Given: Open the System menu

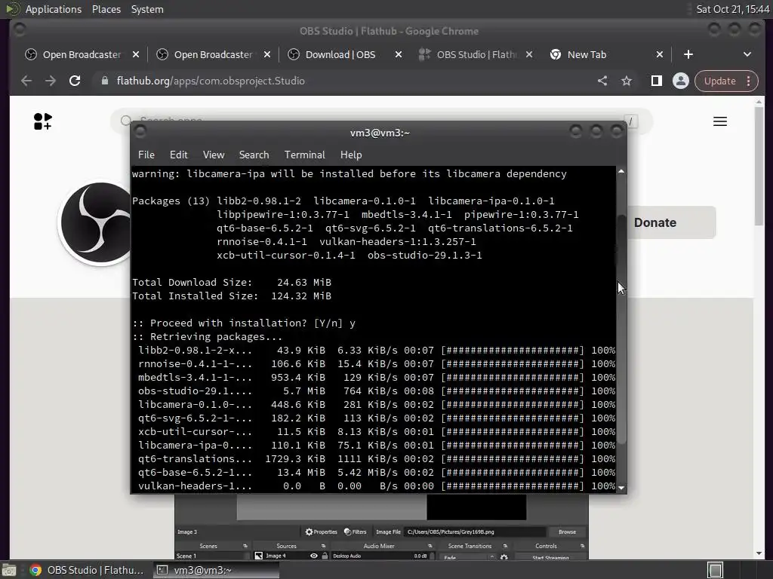Looking at the screenshot, I should tap(147, 9).
